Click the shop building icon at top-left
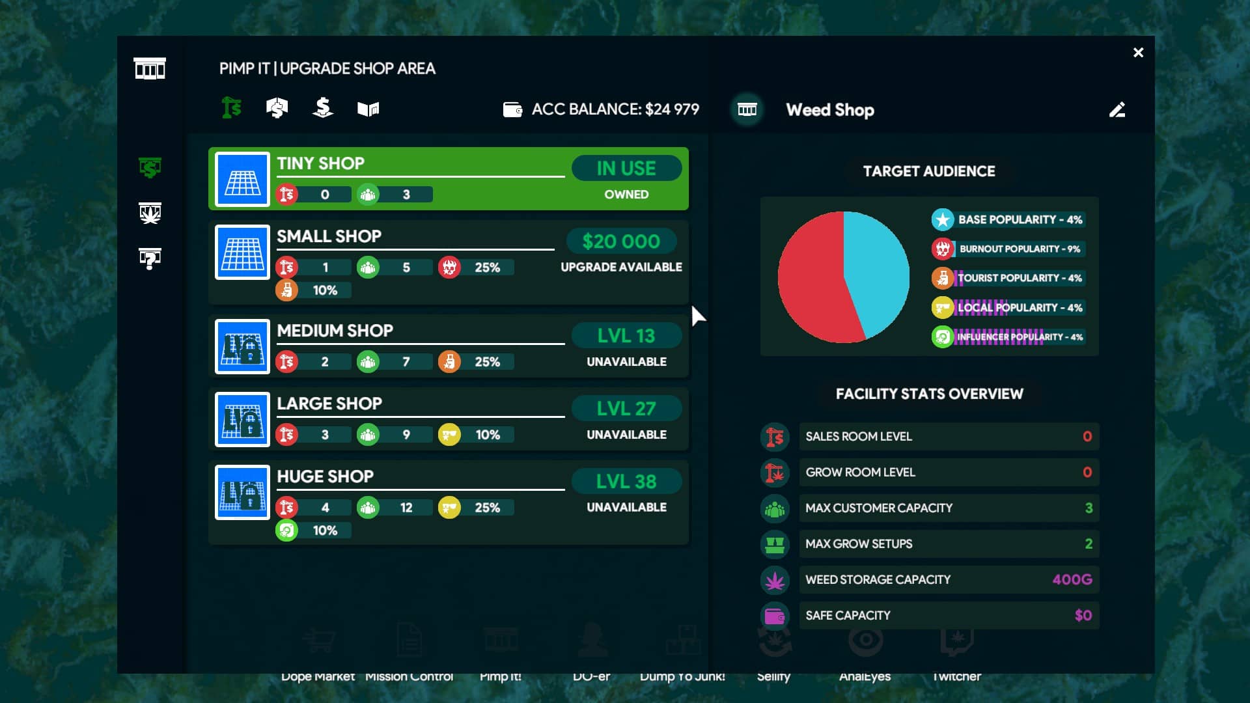 coord(150,68)
